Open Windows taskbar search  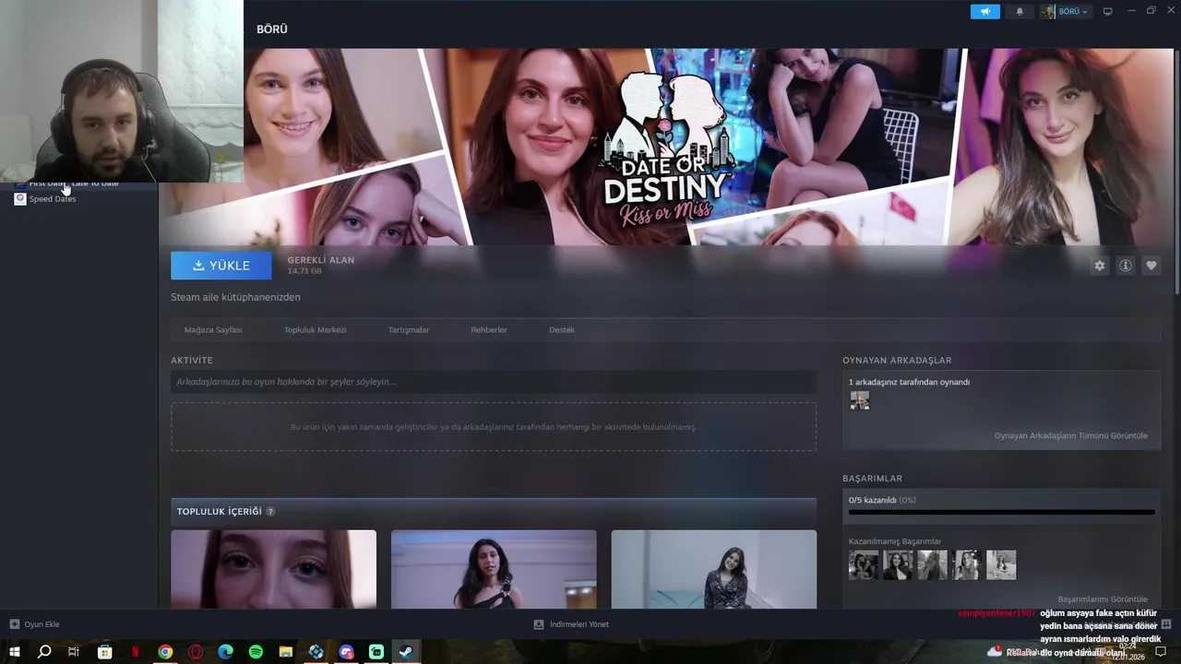(x=44, y=652)
